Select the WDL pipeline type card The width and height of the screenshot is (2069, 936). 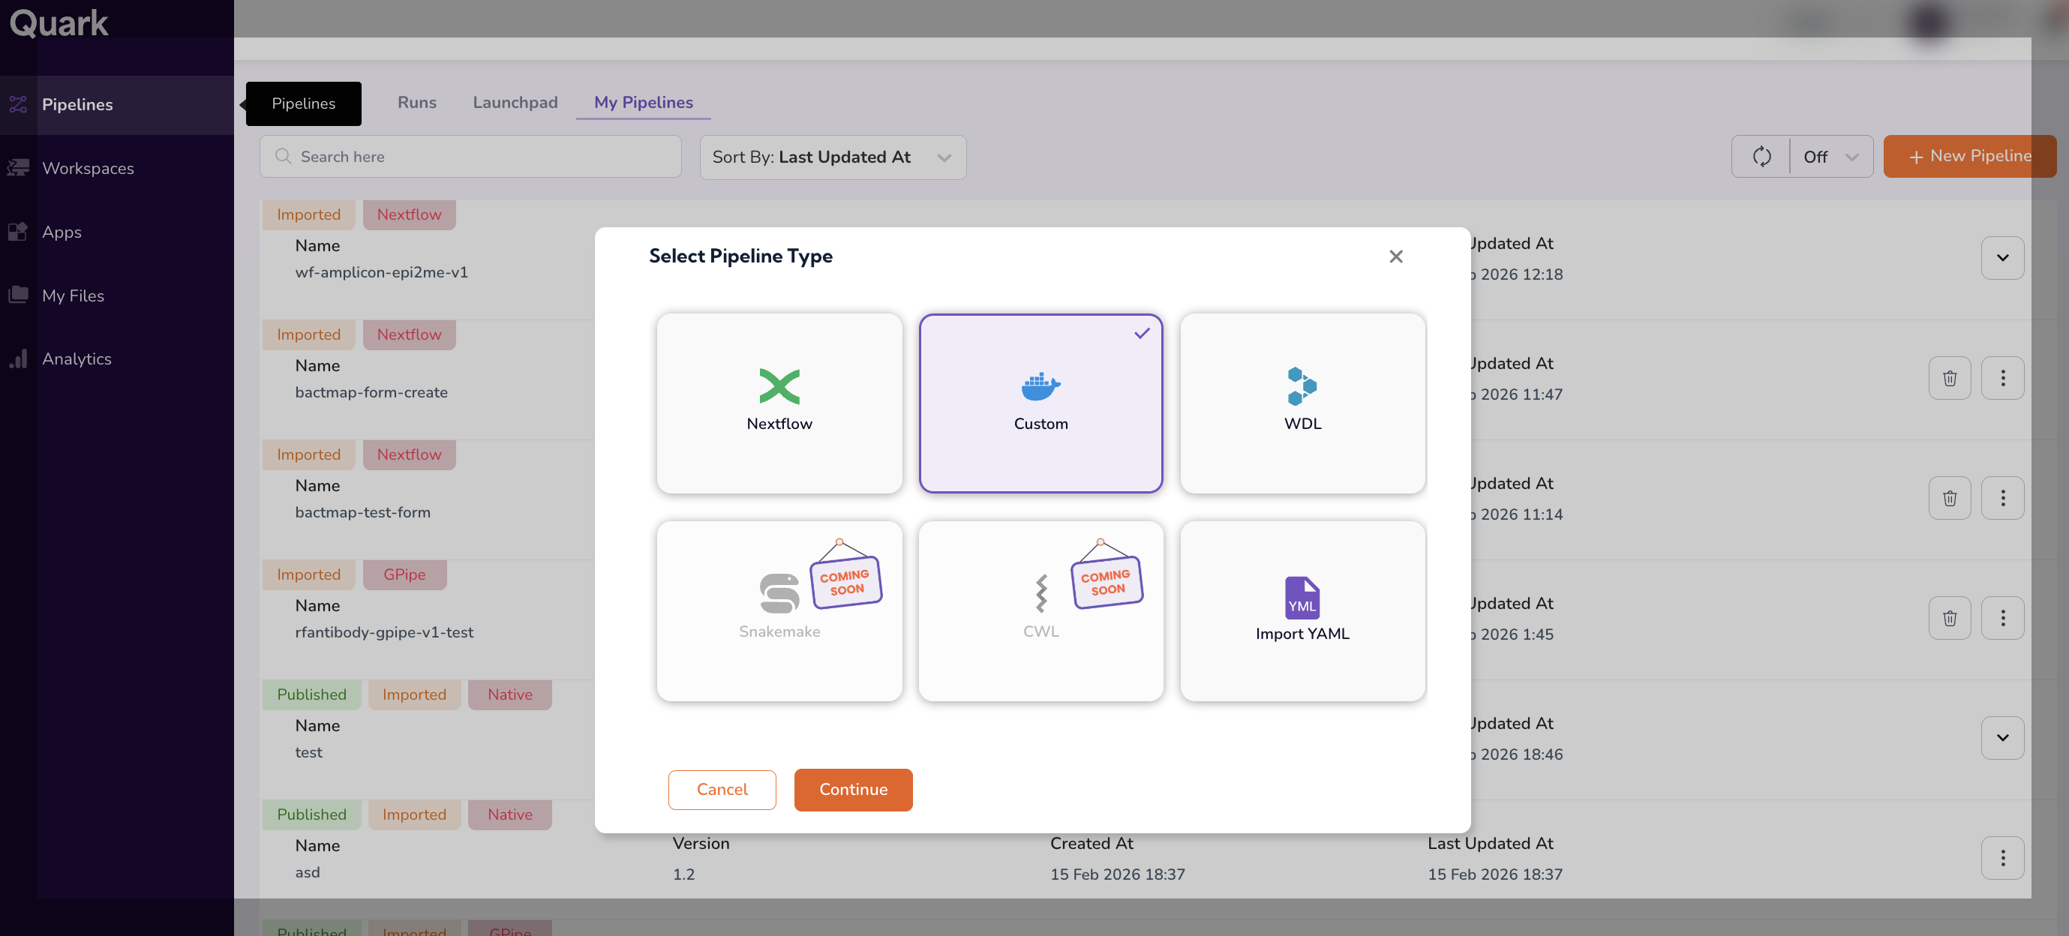1301,403
